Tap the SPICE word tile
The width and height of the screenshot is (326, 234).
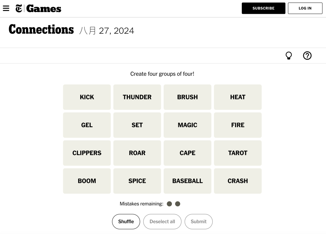click(137, 181)
